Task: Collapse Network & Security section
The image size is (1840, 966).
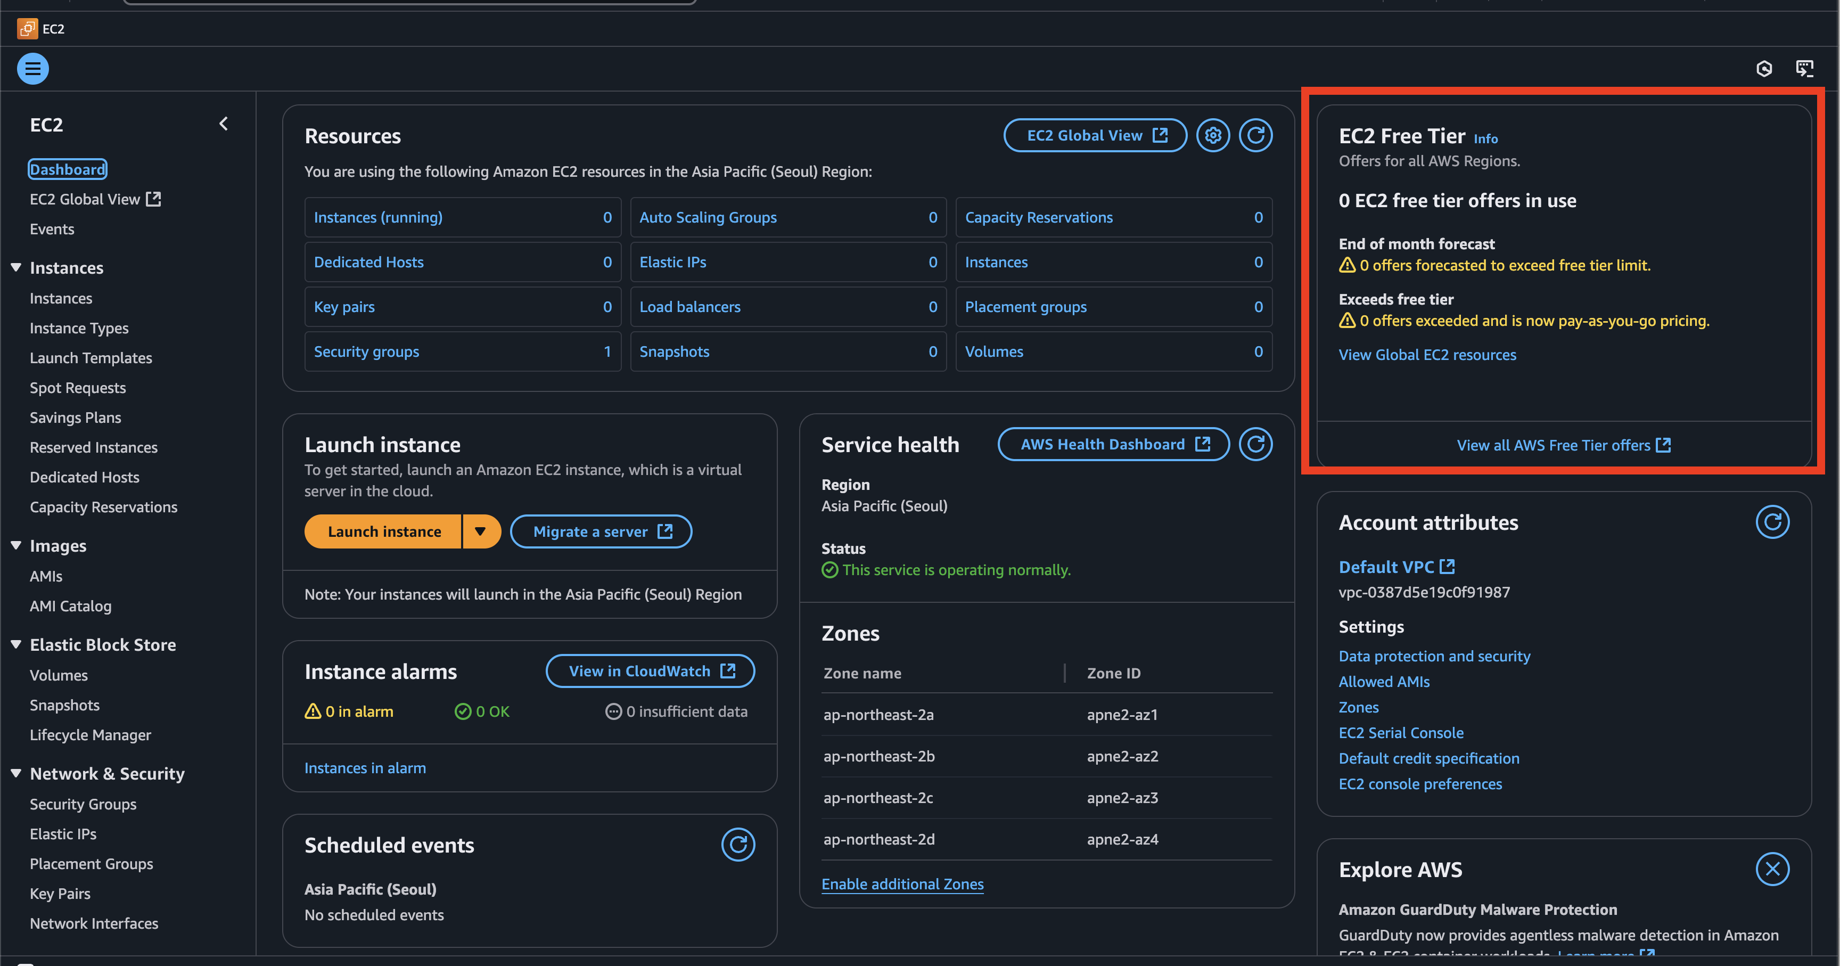Action: pos(16,773)
